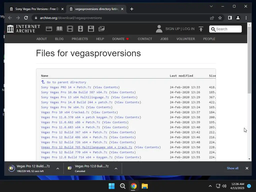Click the address bar URL
The height and width of the screenshot is (192, 256).
pos(71,18)
